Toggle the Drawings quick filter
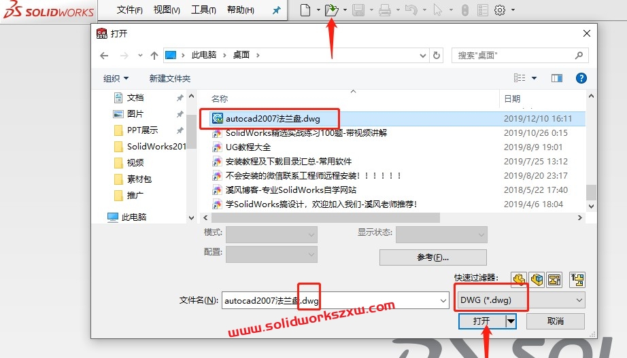 click(x=554, y=280)
